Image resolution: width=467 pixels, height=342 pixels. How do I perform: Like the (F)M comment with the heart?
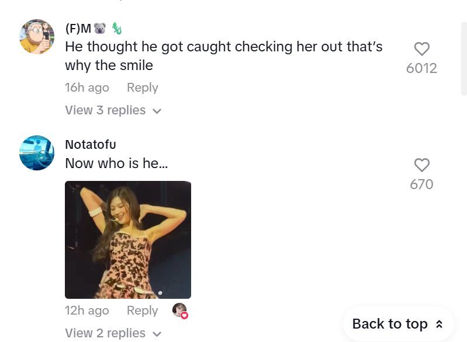pos(421,49)
